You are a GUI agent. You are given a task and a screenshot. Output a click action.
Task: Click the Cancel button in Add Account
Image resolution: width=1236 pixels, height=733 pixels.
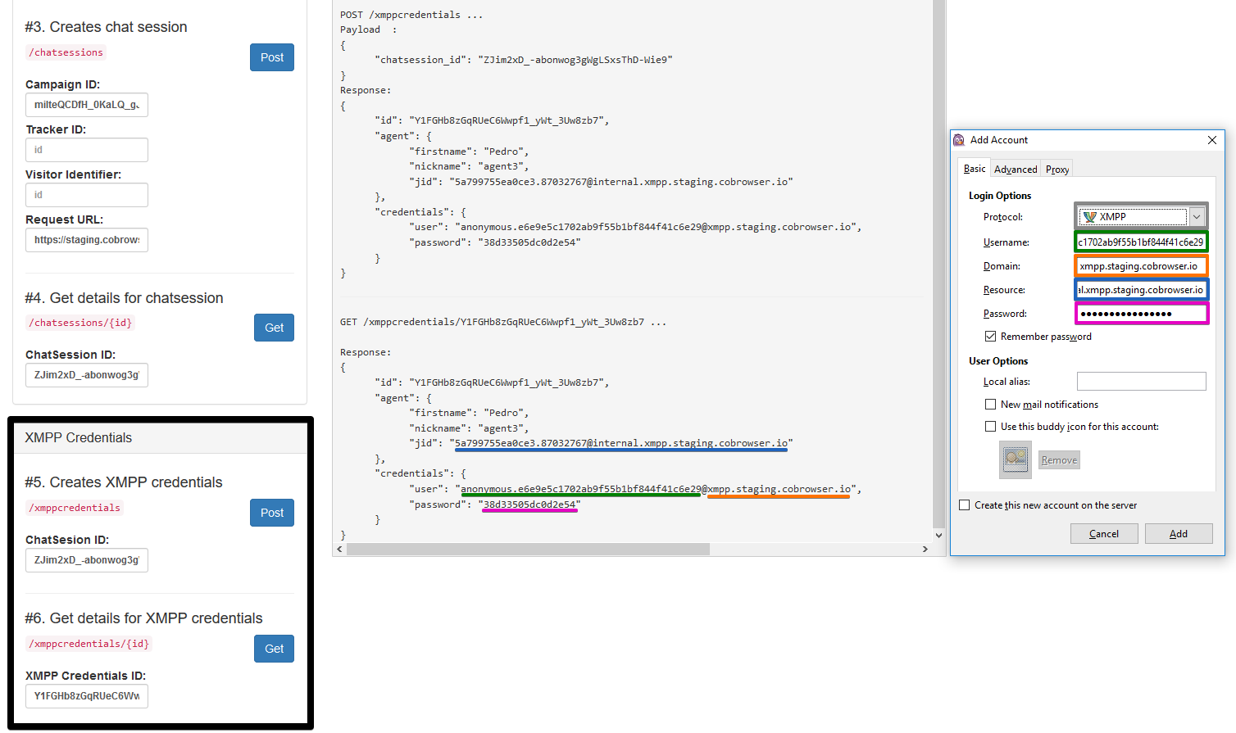click(x=1104, y=534)
